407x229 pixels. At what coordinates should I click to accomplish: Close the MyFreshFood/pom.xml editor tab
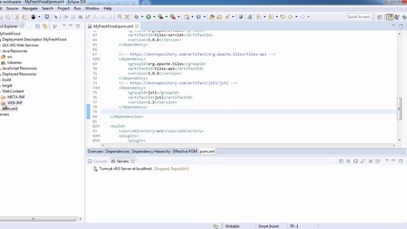tap(137, 26)
